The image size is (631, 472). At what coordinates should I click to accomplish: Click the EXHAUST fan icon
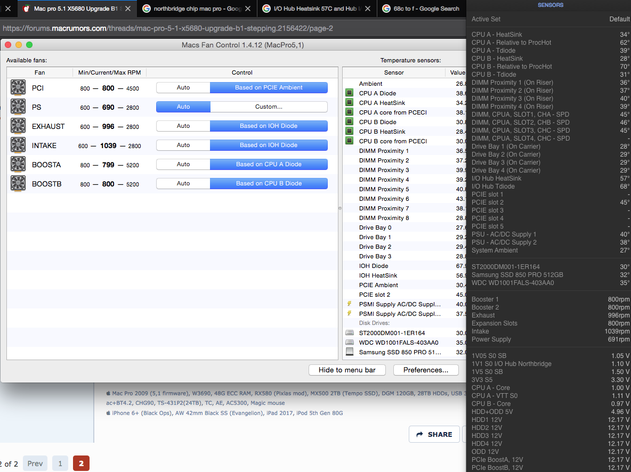18,126
